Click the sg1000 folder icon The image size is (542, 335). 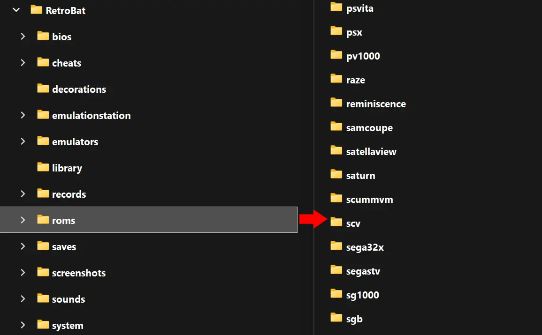pyautogui.click(x=336, y=294)
